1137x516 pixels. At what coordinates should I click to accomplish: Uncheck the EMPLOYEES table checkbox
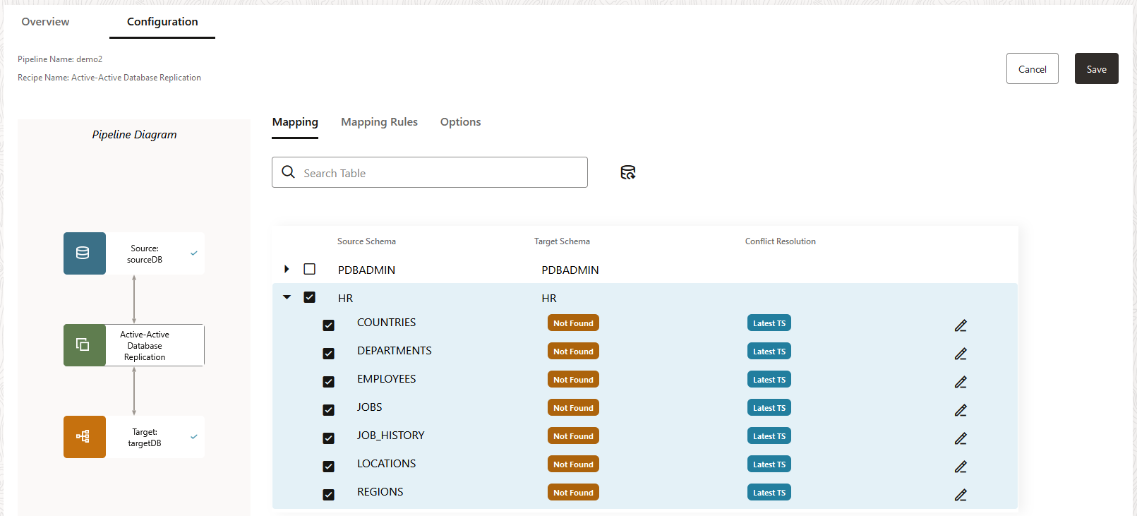328,382
